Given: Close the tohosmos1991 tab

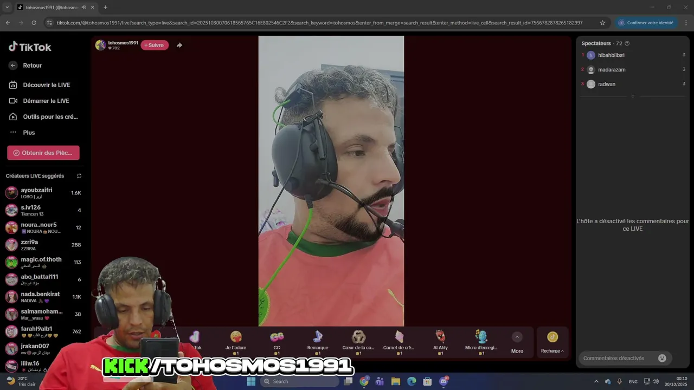Looking at the screenshot, I should point(92,8).
